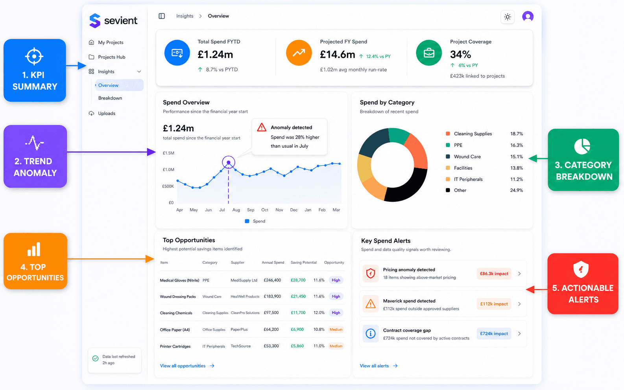
Task: Click the up arrow next to 6% vs PY
Action: tap(452, 65)
